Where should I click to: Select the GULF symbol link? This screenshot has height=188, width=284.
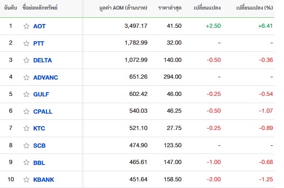(x=41, y=94)
